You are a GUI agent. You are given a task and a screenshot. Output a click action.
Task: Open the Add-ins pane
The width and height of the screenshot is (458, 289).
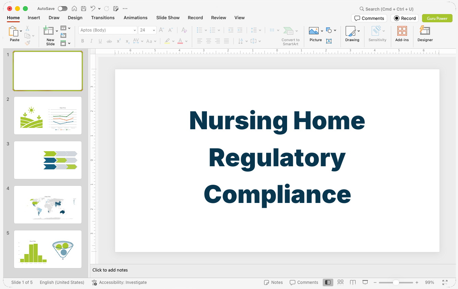[402, 34]
